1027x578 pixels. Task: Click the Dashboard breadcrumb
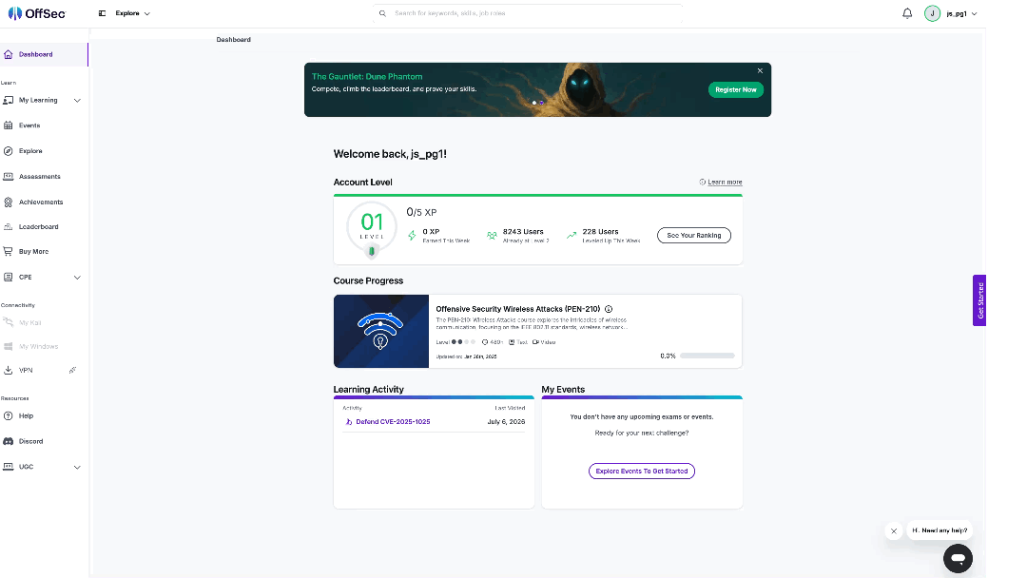coord(234,39)
